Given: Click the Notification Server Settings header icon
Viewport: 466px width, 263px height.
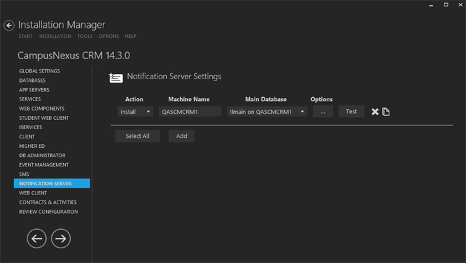Looking at the screenshot, I should click(x=115, y=77).
